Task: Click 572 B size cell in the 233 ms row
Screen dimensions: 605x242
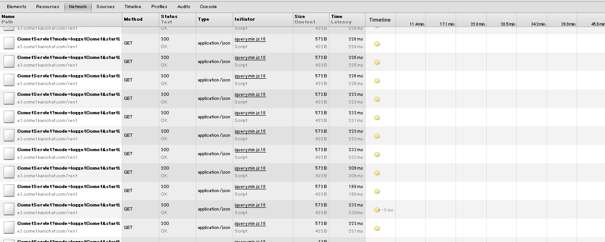Action: (321, 150)
